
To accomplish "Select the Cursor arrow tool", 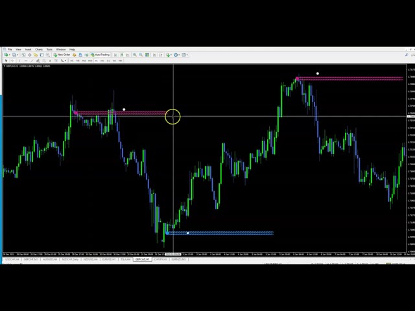I will 6,61.
